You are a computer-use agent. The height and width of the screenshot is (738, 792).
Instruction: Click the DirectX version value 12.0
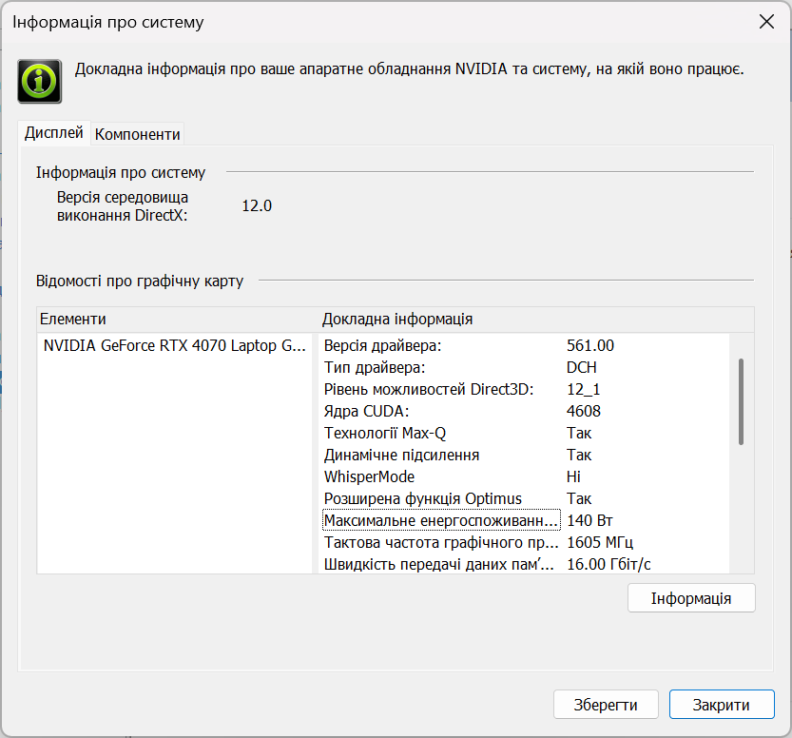(x=257, y=206)
